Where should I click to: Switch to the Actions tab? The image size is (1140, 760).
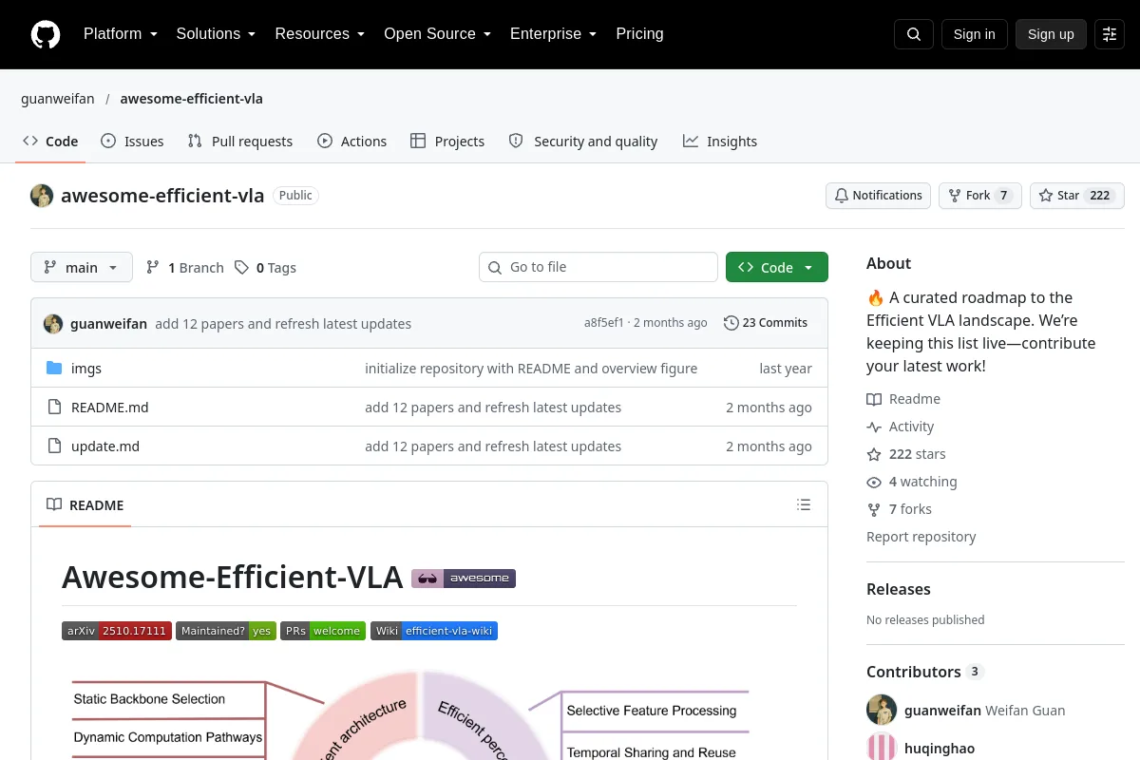click(352, 141)
